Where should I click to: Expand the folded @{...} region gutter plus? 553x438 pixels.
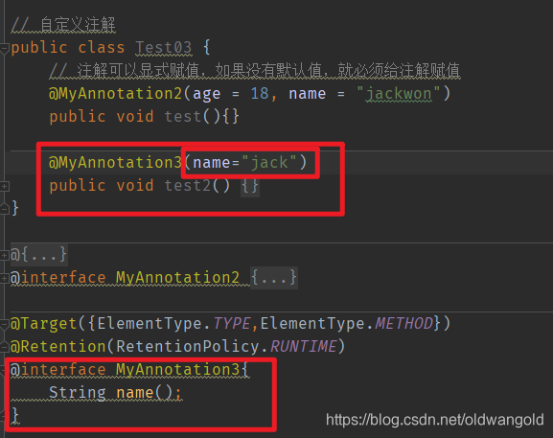(x=4, y=255)
